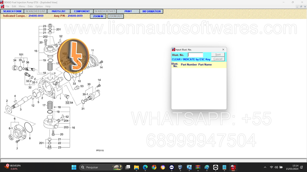The height and width of the screenshot is (172, 307).
Task: Click the Cancel button in dialog
Action: pos(218,59)
